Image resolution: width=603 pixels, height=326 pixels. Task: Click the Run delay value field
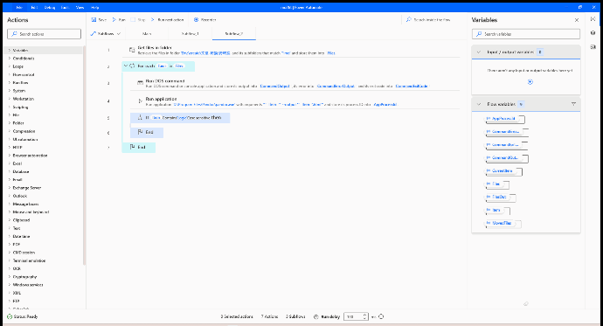coord(353,316)
